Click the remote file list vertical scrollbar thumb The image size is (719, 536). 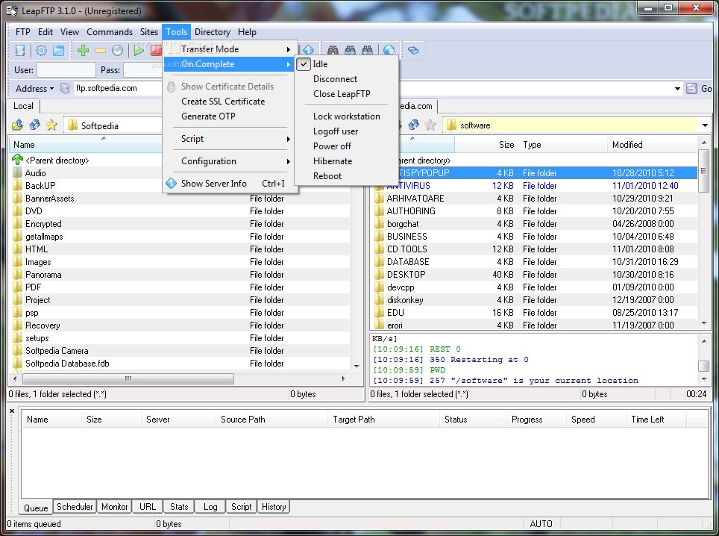coord(703,171)
